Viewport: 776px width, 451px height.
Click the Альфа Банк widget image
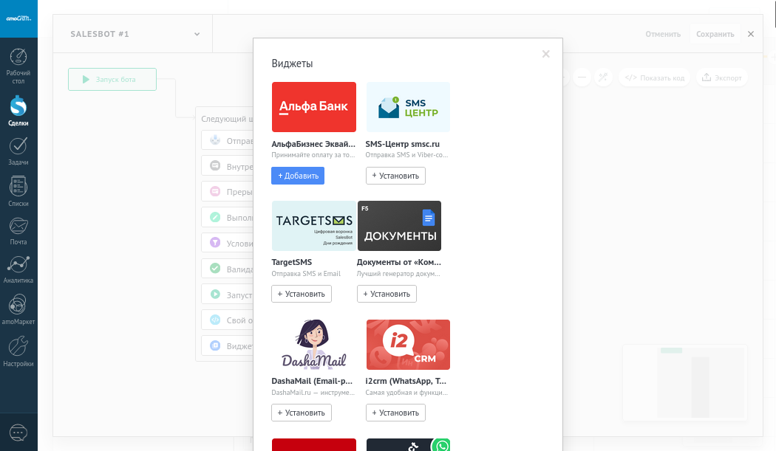tap(314, 107)
